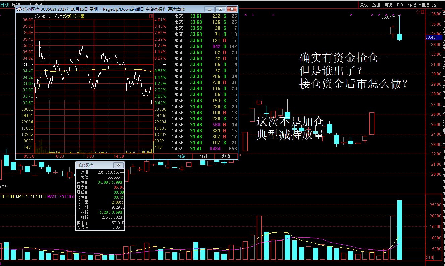This screenshot has height=266, width=445.
Task: Click -自选 remove from watchlist
Action: click(x=424, y=5)
